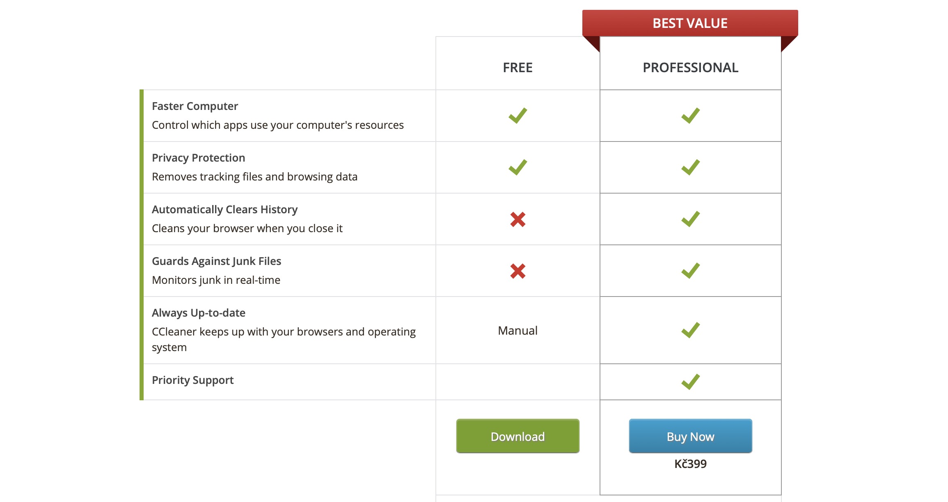Click Free checkmark for Privacy Protection
This screenshot has height=502, width=948.
click(x=518, y=167)
